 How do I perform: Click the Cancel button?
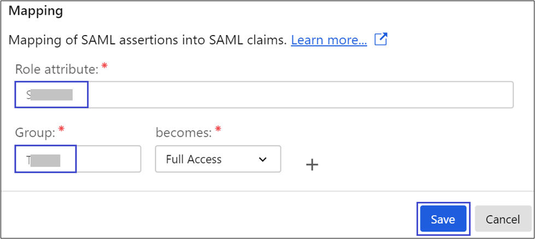(503, 219)
